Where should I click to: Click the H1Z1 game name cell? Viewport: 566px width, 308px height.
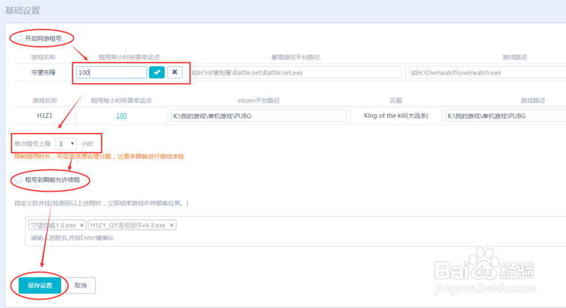click(45, 115)
